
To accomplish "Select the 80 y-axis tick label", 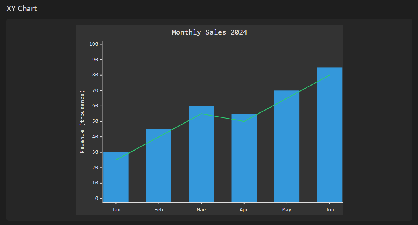I will click(x=95, y=75).
